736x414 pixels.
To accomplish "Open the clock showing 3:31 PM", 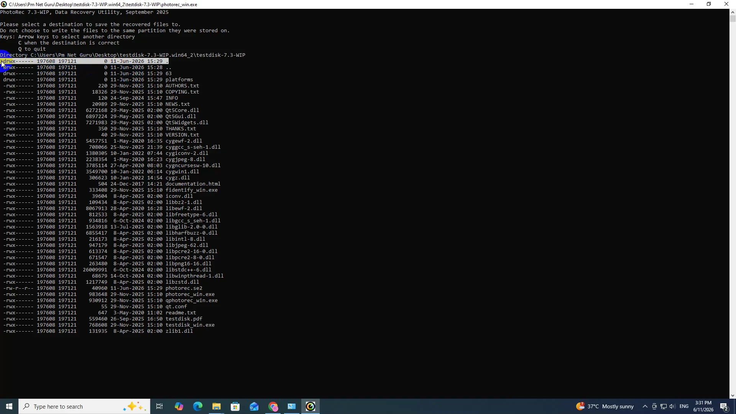I will click(x=703, y=406).
